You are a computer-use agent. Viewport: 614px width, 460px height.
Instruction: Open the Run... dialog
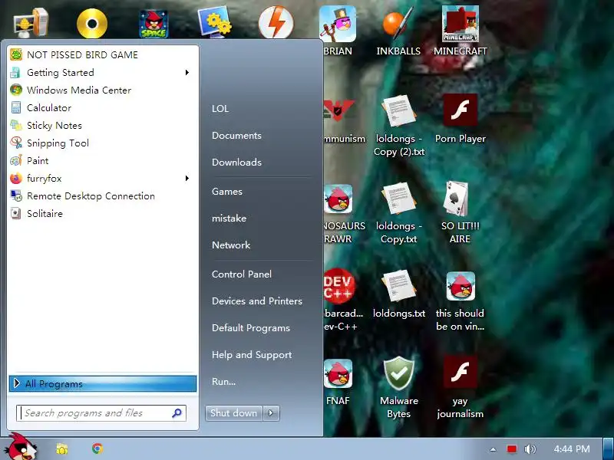click(x=223, y=381)
